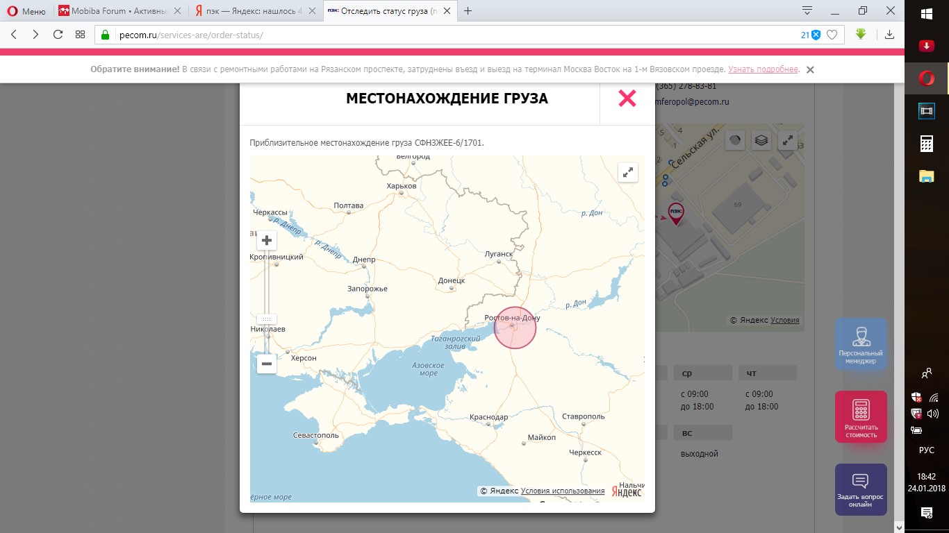
Task: Switch to the пэк Яндекс search tab
Action: click(255, 11)
